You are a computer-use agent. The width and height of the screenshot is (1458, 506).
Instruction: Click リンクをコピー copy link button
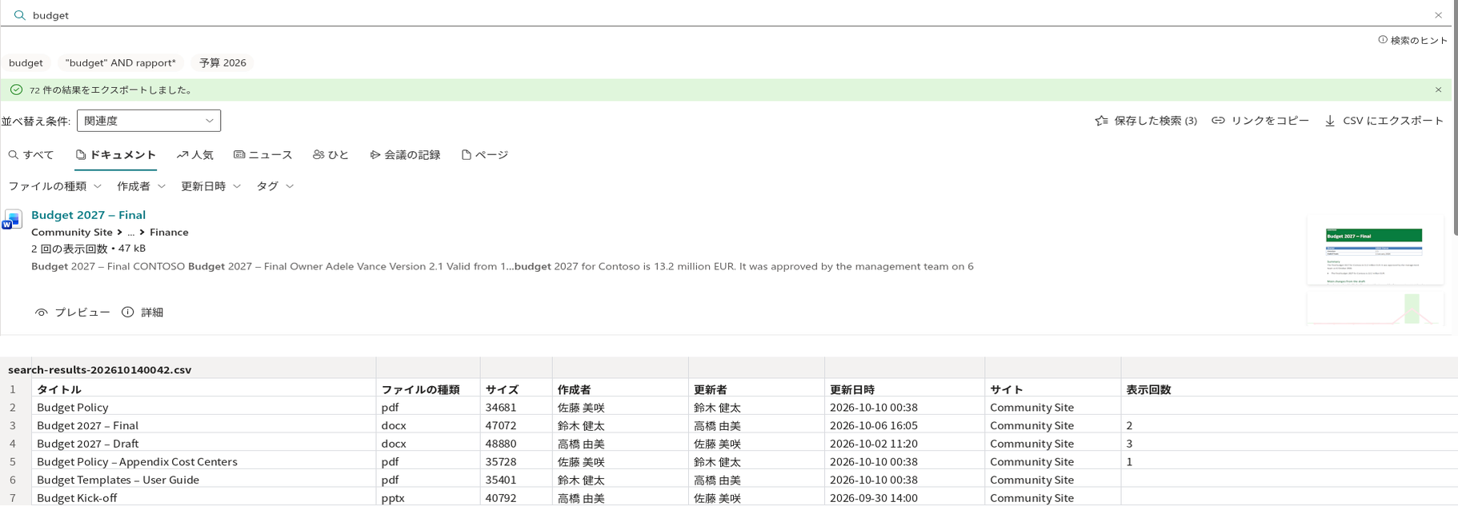click(1260, 121)
